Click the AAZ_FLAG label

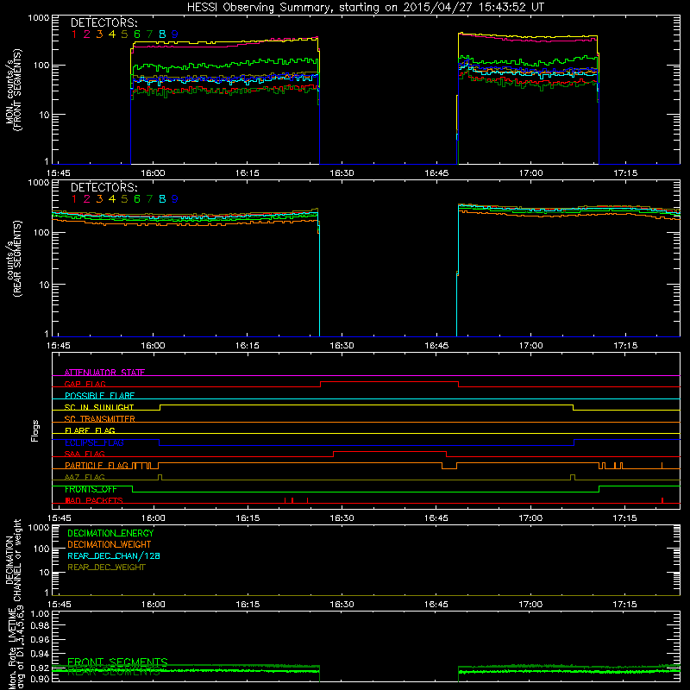tap(85, 477)
